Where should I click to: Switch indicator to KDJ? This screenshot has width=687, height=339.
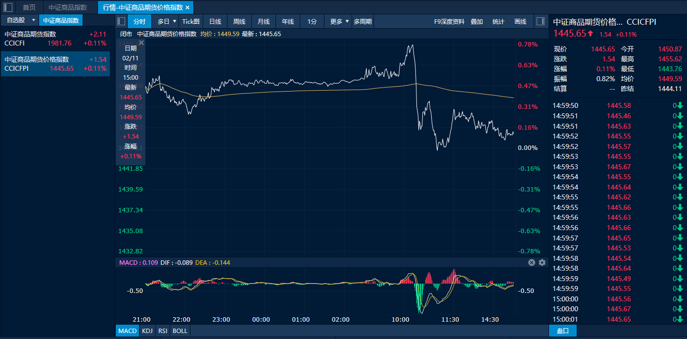click(x=147, y=331)
